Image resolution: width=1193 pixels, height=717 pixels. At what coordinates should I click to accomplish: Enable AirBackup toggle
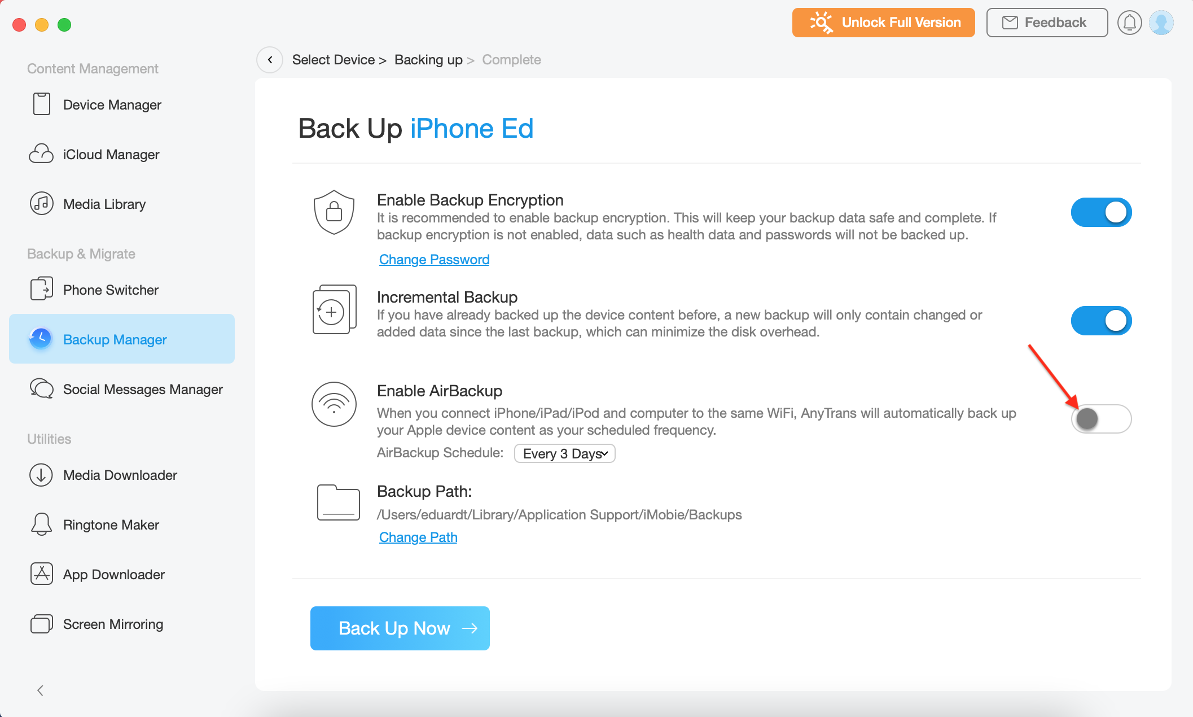click(x=1101, y=417)
